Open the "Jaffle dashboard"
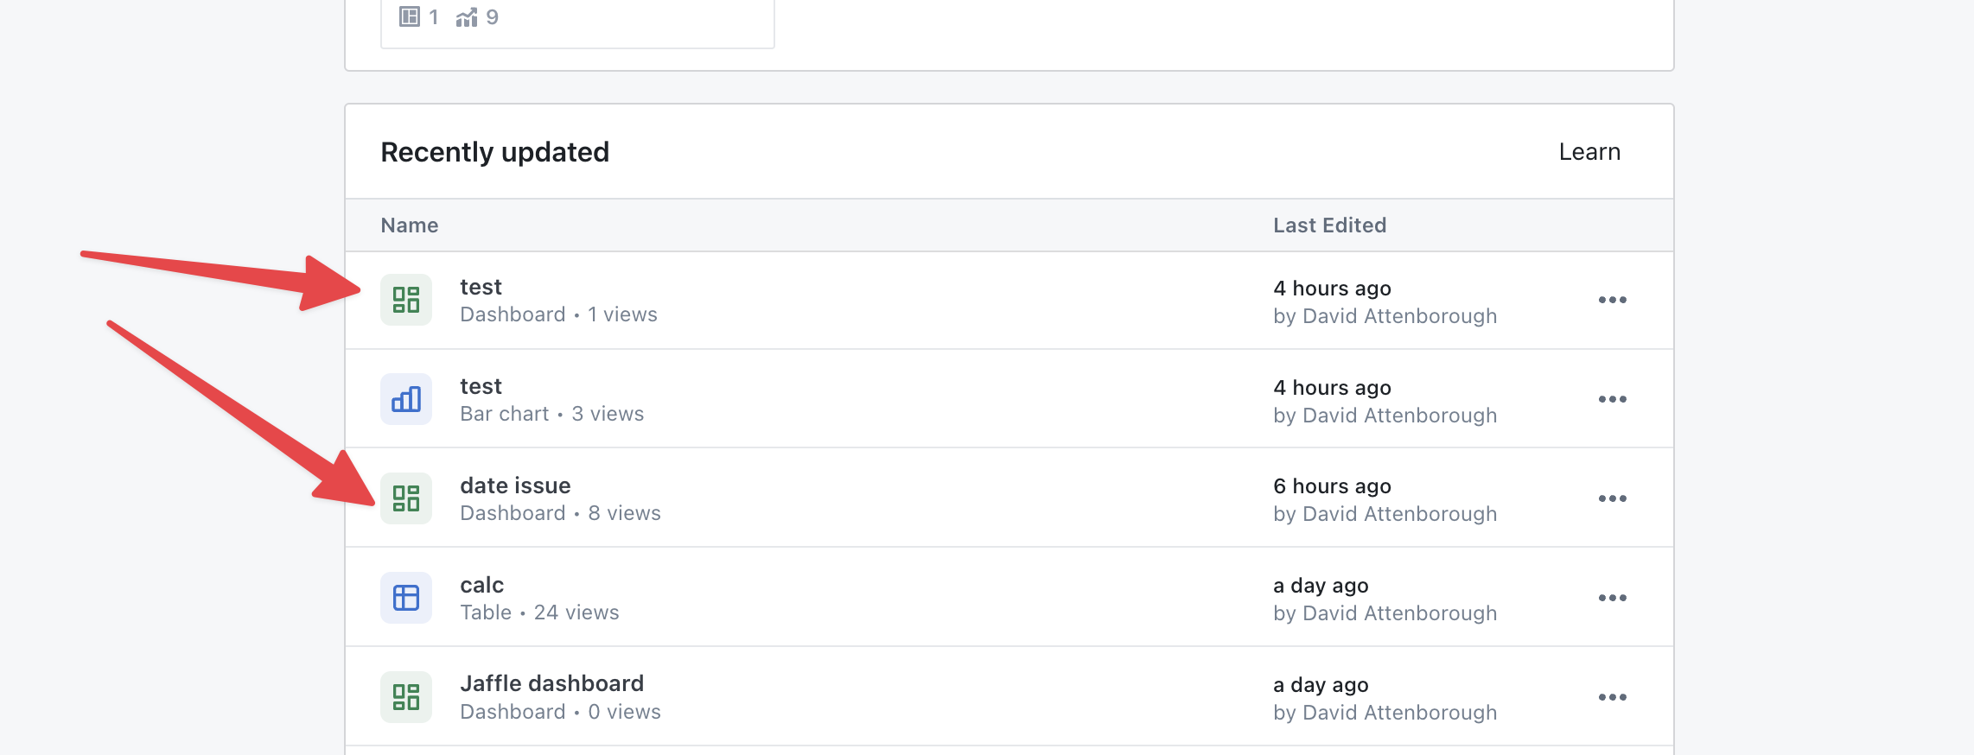The image size is (1974, 755). pyautogui.click(x=551, y=682)
